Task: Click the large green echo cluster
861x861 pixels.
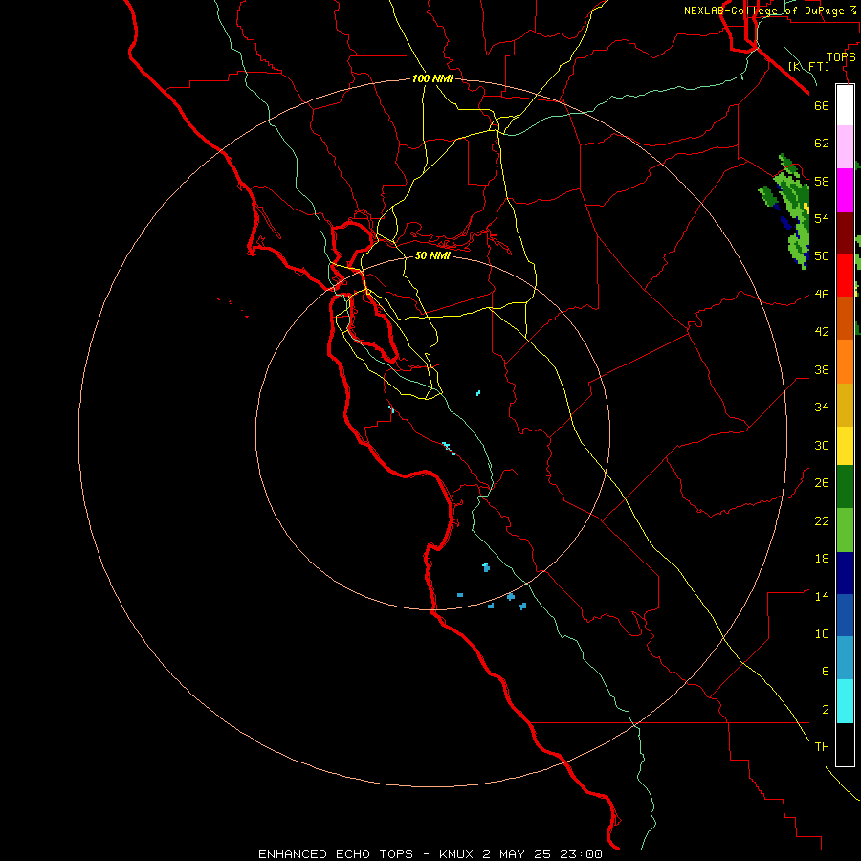Action: click(x=789, y=211)
